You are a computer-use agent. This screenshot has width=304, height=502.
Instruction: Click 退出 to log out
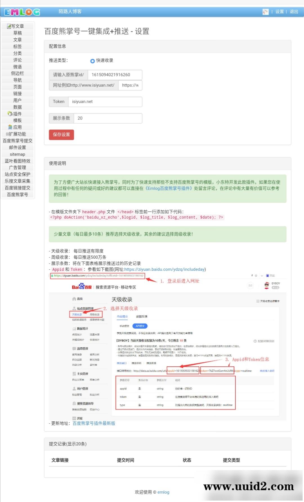pos(294,12)
